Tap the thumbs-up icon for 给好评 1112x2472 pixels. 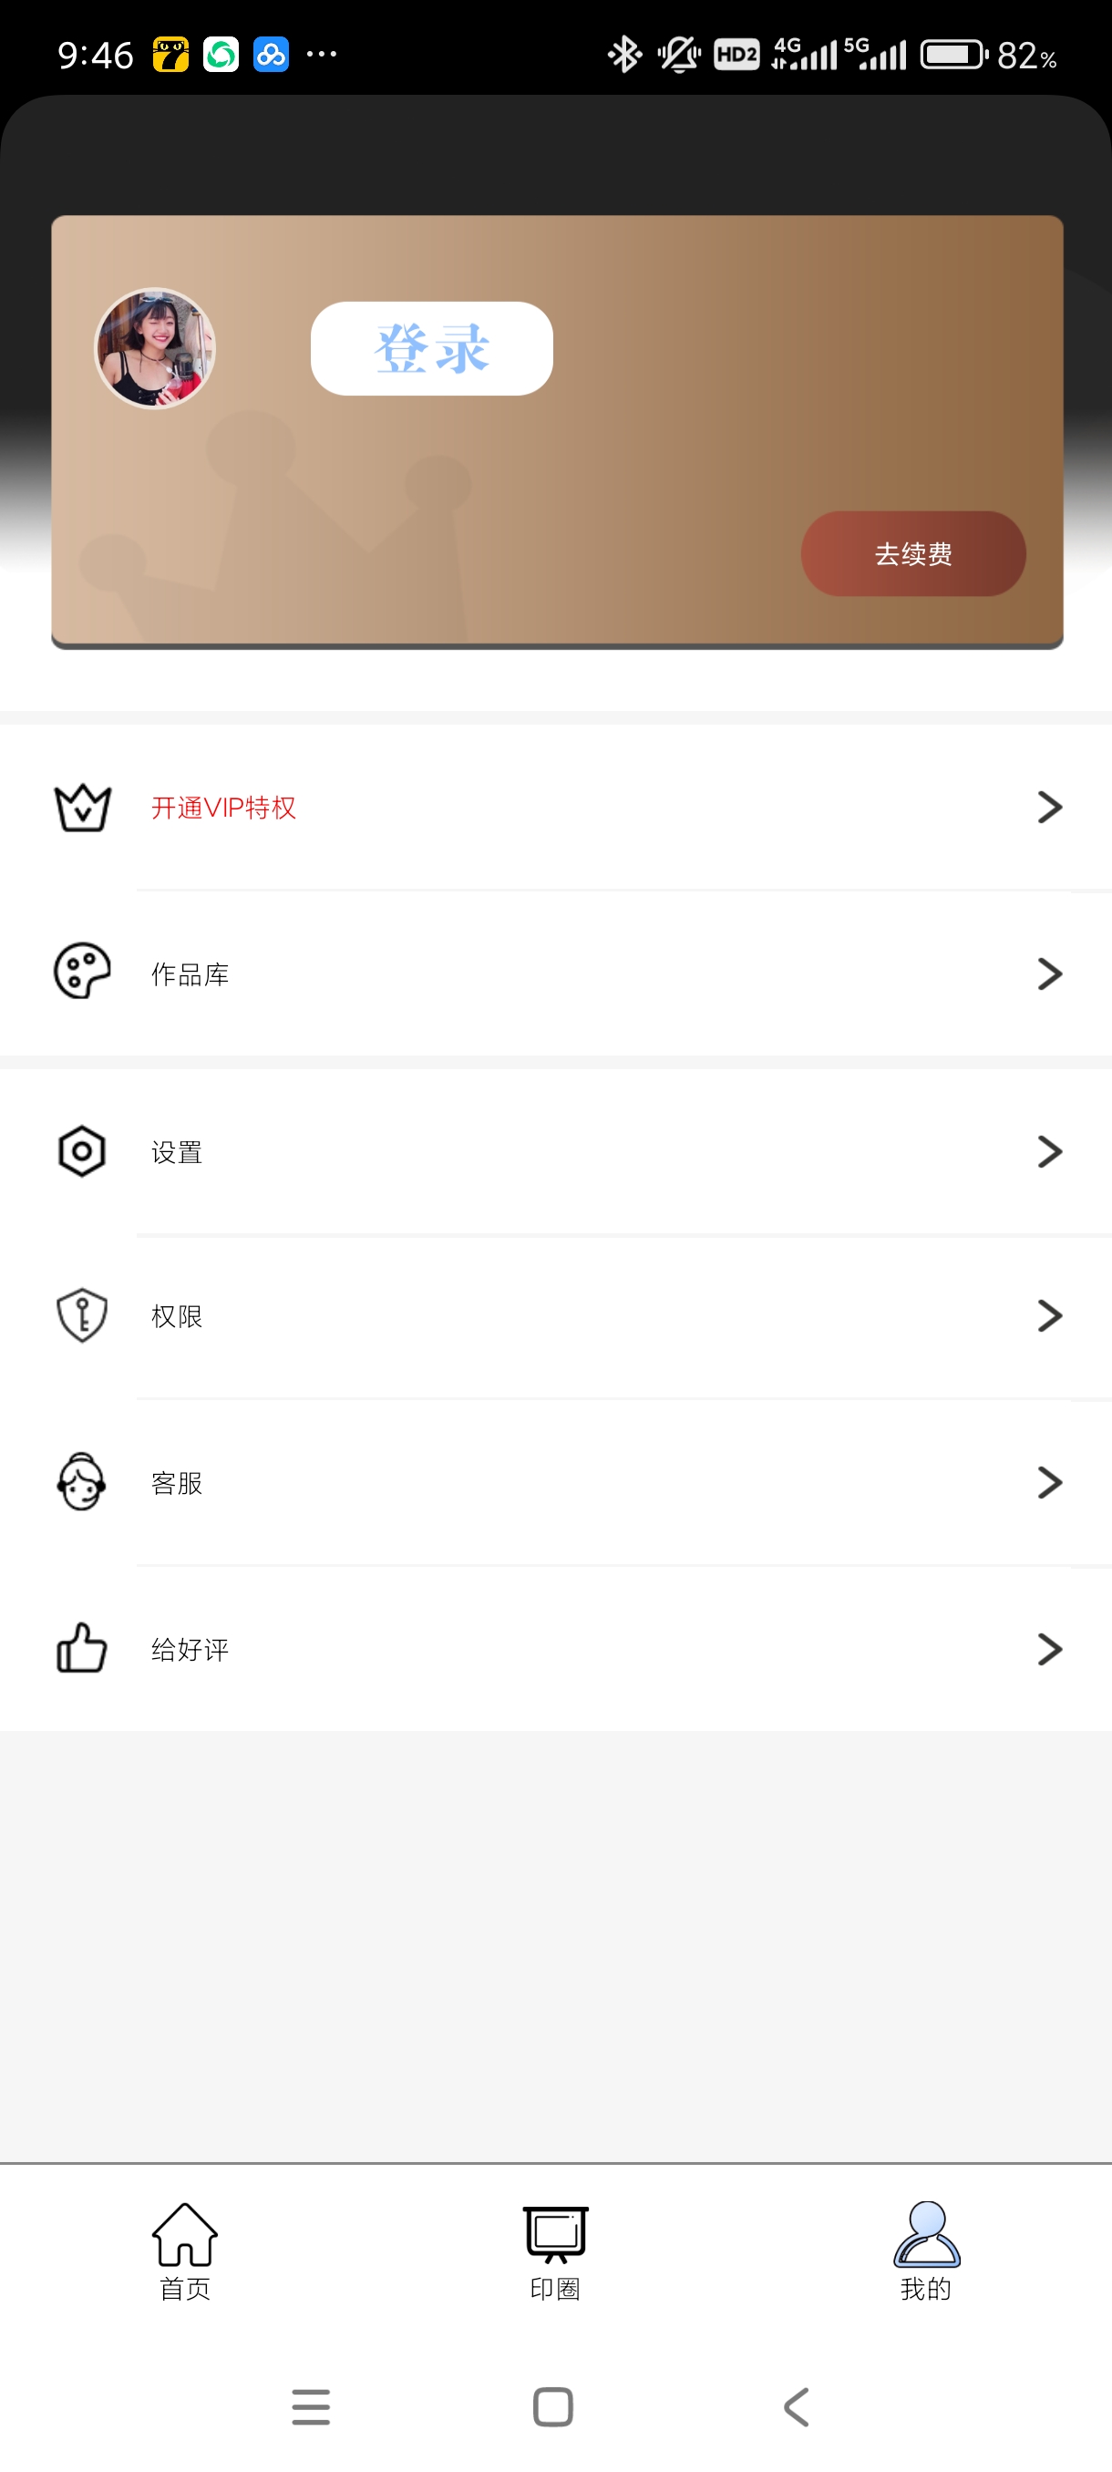[x=83, y=1648]
